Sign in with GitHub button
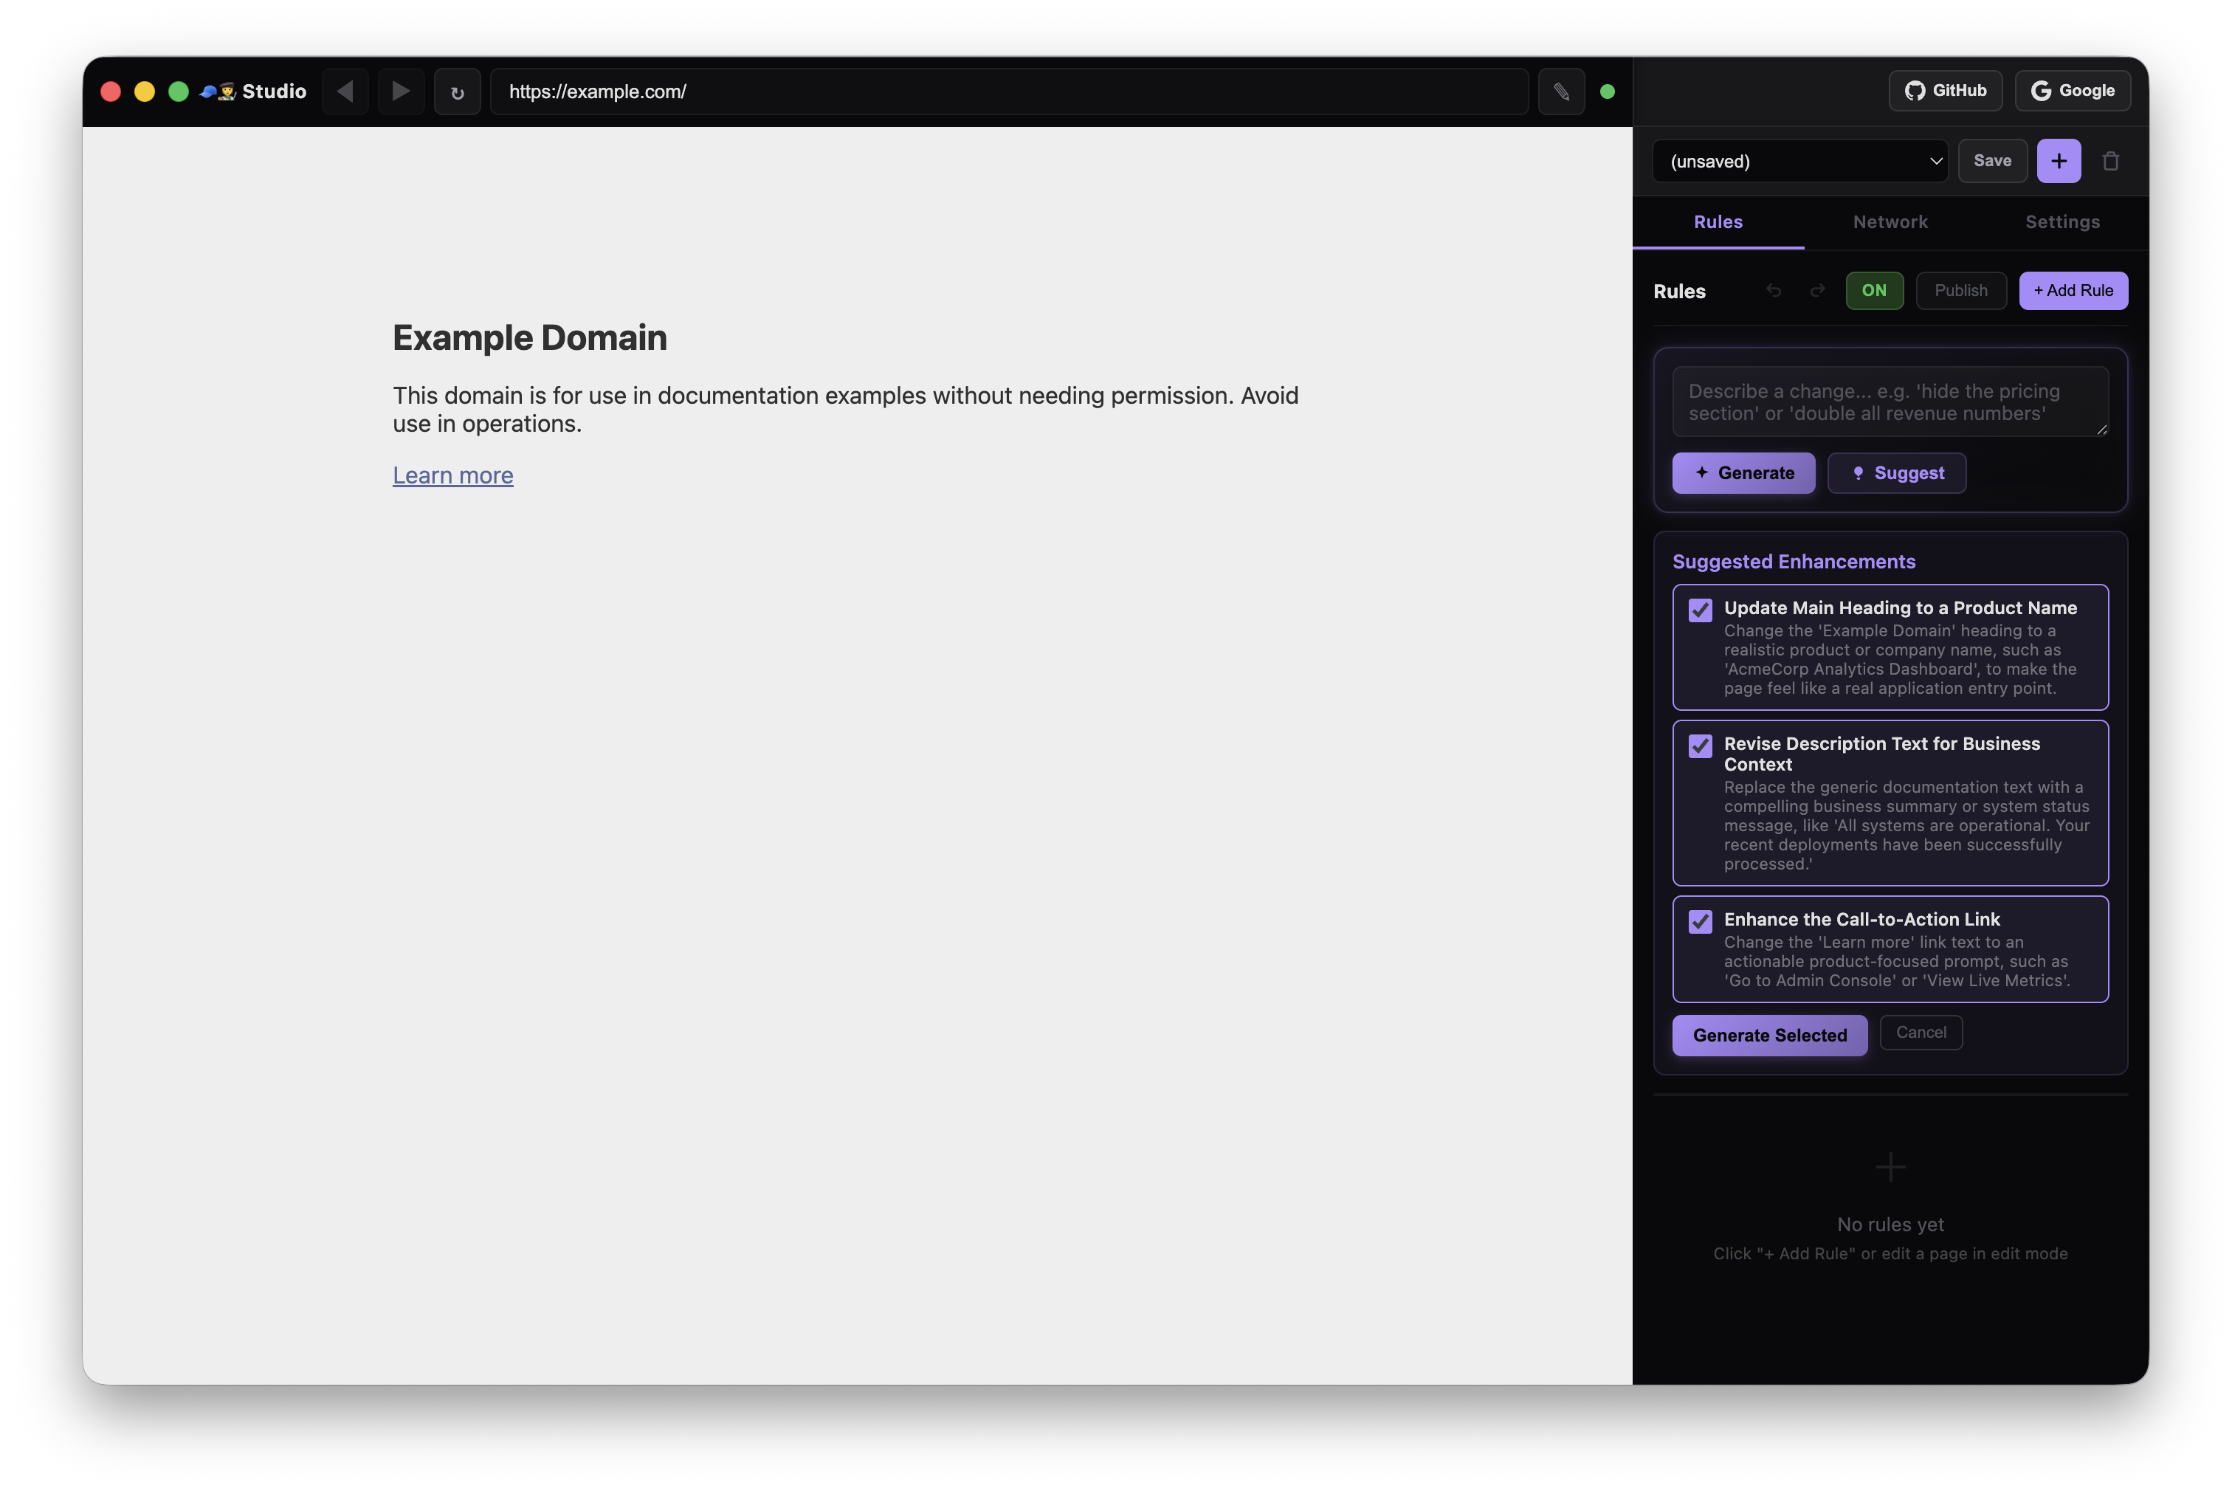Viewport: 2232px width, 1494px height. (x=1944, y=91)
